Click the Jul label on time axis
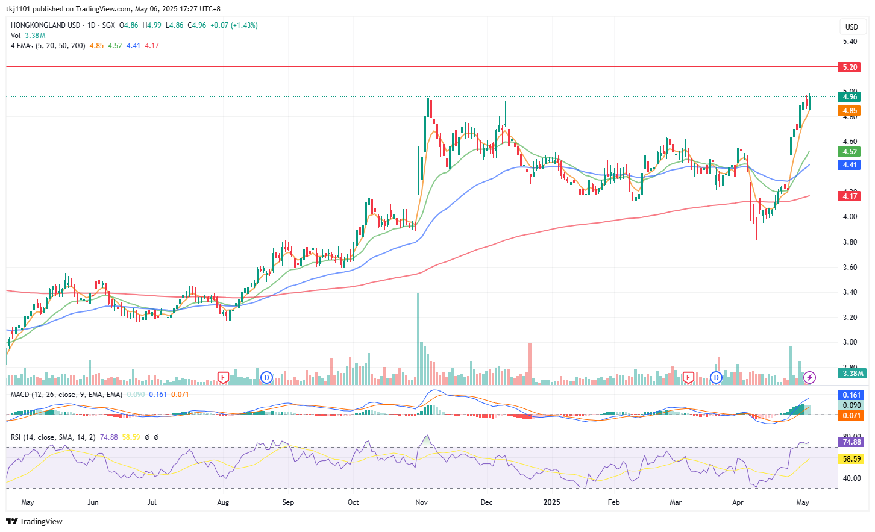Image resolution: width=875 pixels, height=532 pixels. click(152, 502)
